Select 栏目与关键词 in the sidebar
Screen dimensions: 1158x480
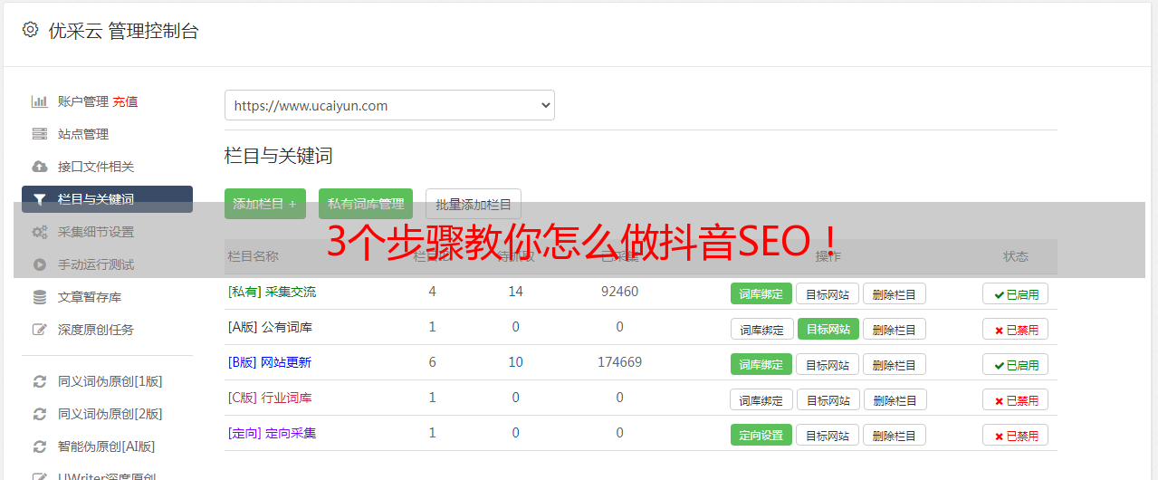107,199
